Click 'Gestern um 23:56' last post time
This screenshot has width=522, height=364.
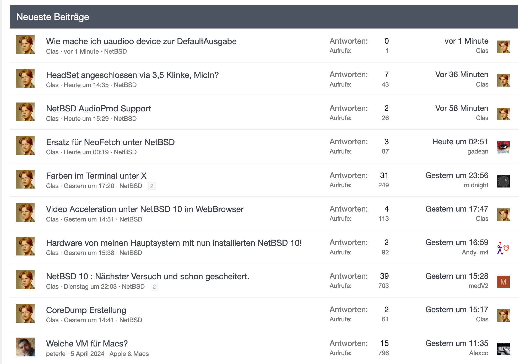tap(457, 175)
